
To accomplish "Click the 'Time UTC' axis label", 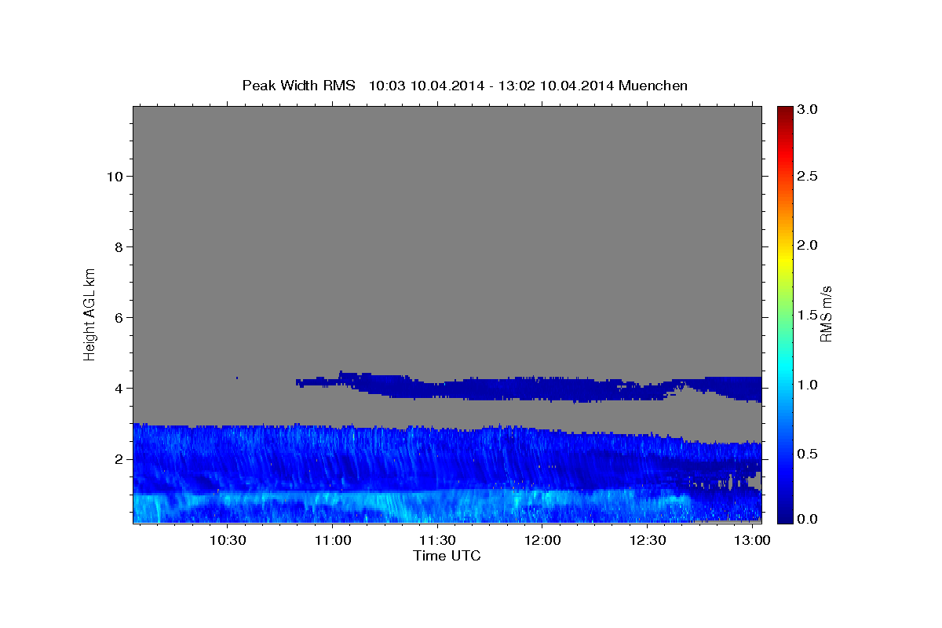I will point(447,556).
